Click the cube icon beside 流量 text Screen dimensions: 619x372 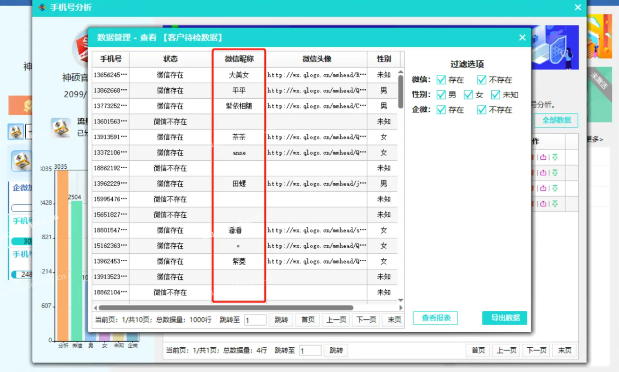(61, 127)
